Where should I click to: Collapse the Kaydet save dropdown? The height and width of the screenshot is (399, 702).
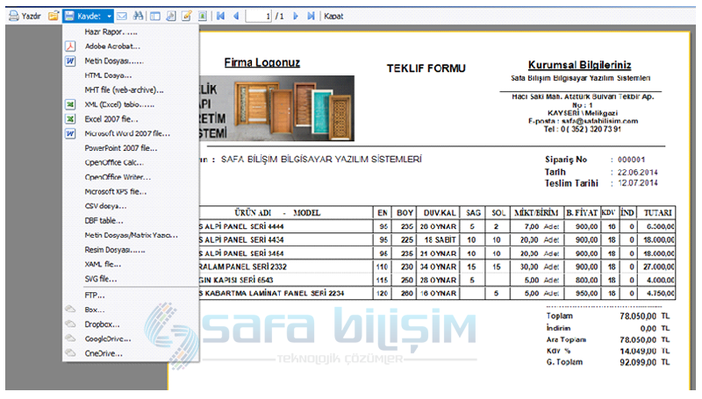[x=108, y=16]
